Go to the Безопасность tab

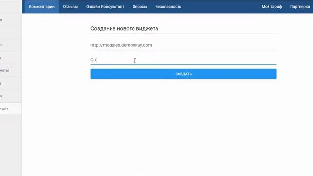coord(168,7)
